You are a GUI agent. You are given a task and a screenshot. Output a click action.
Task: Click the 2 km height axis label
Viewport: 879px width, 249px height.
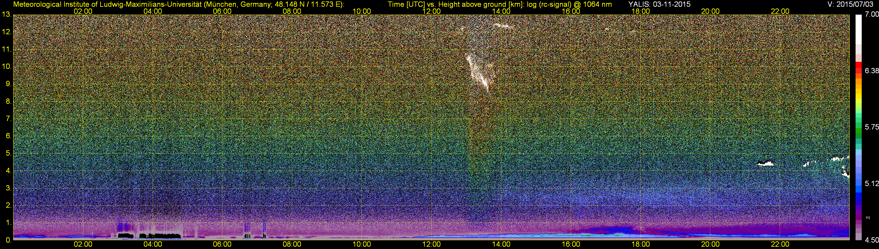[x=8, y=205]
